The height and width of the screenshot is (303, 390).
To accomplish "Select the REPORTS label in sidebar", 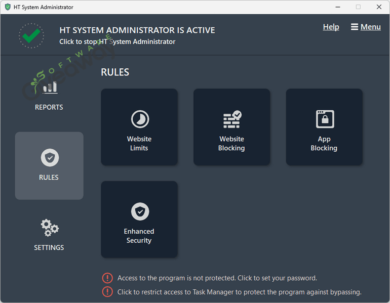I will (x=49, y=107).
